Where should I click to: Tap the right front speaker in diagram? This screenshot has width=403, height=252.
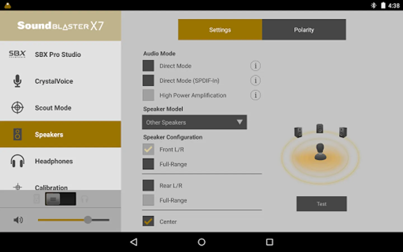(343, 132)
